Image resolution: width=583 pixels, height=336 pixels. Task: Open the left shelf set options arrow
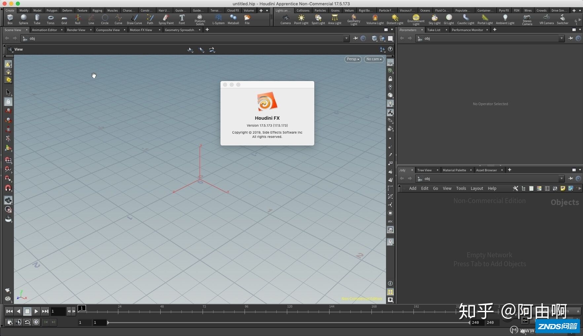tap(267, 11)
